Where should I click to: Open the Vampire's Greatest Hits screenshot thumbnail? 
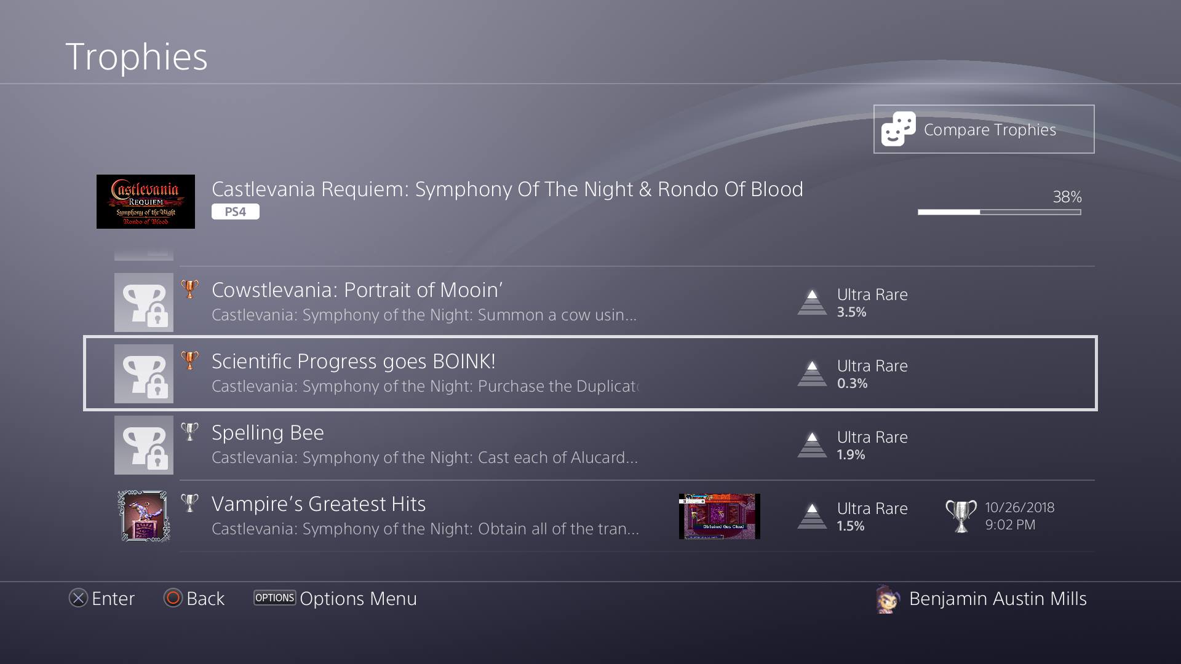[719, 516]
